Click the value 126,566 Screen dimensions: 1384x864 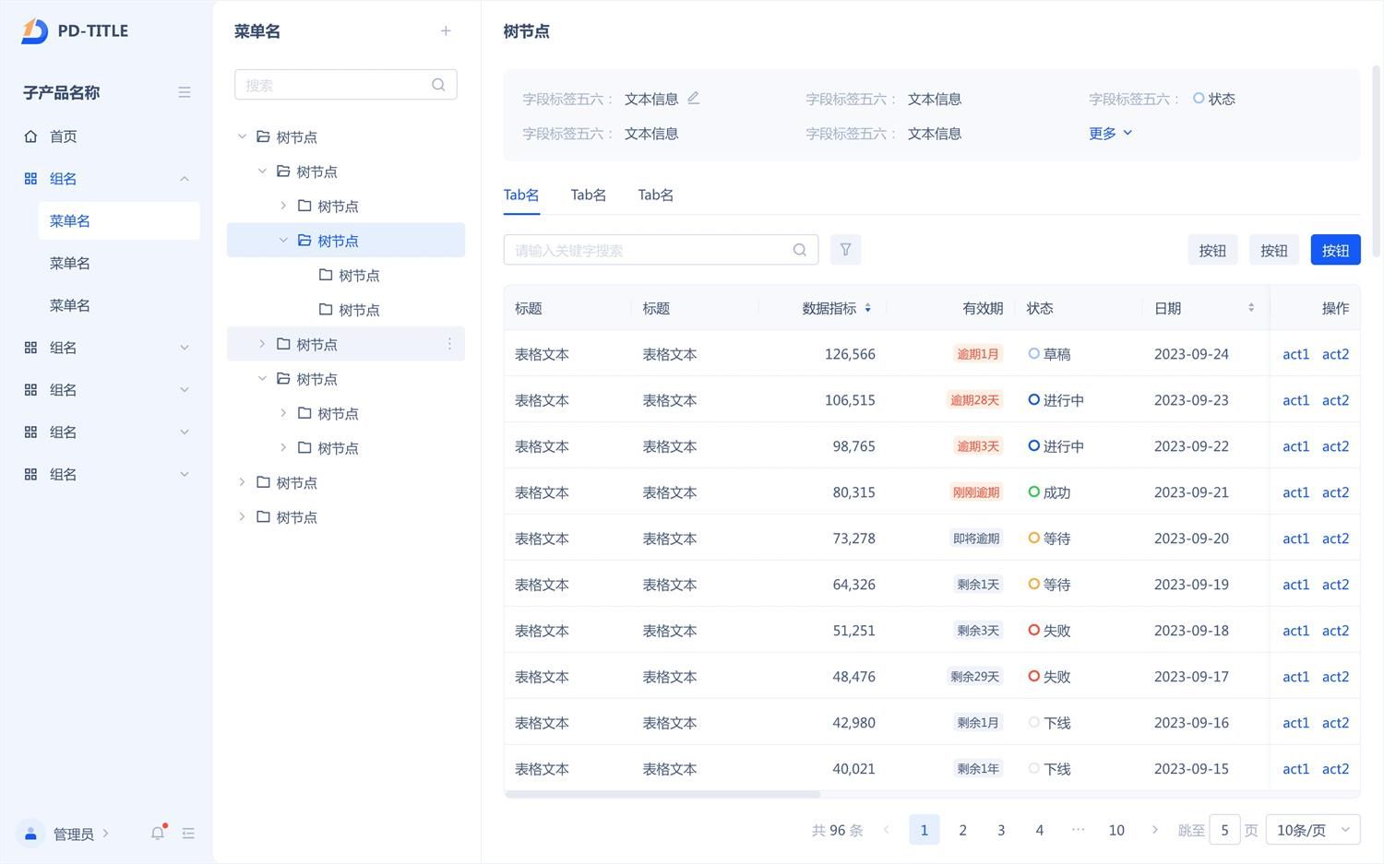850,354
